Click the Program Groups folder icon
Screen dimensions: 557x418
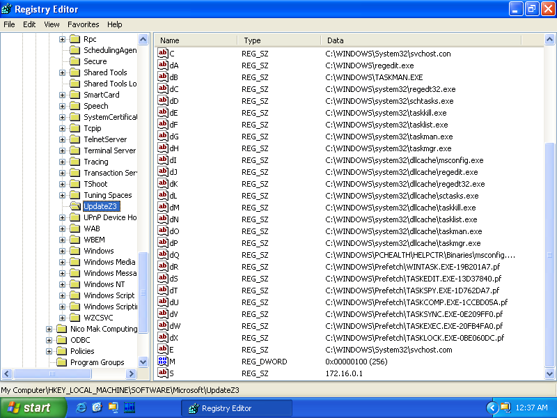pos(62,362)
